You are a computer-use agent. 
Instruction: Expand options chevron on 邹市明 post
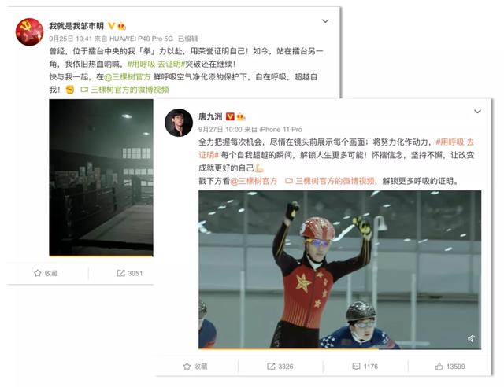click(325, 21)
